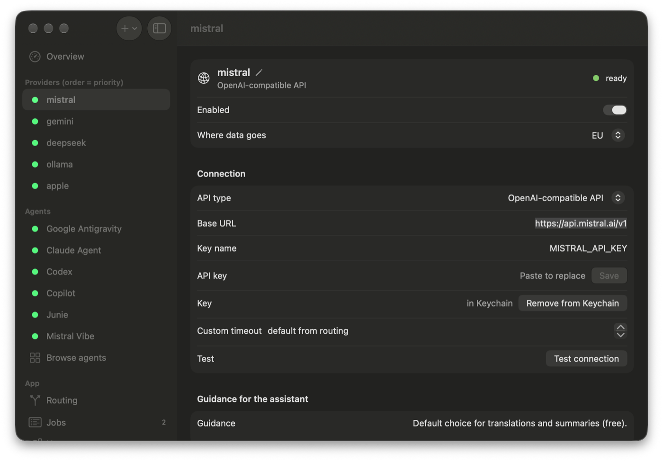Click green status dot next to gemini
The height and width of the screenshot is (461, 663).
(35, 122)
